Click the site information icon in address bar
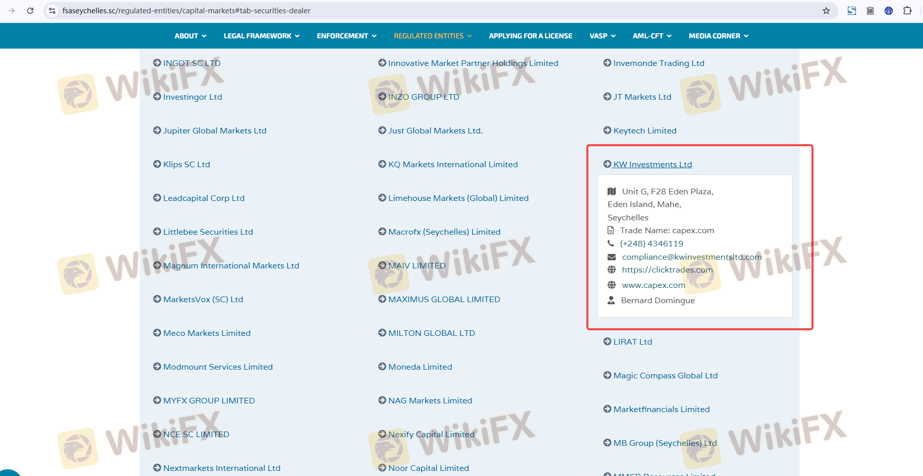 52,11
